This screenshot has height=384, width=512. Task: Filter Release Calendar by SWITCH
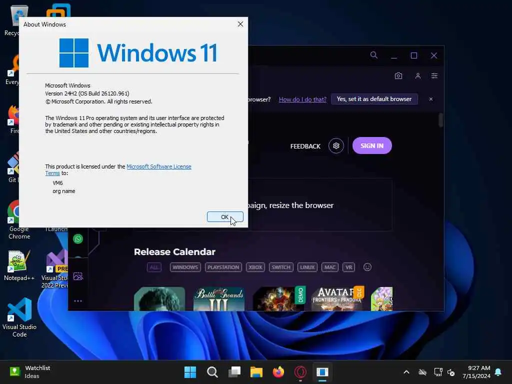[281, 267]
